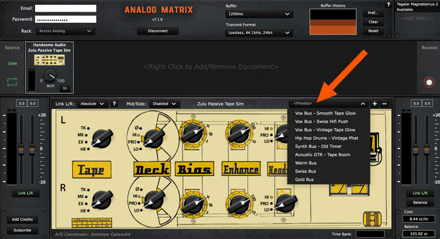Click the left channel Bias knob
The image size is (440, 239).
pyautogui.click(x=193, y=134)
